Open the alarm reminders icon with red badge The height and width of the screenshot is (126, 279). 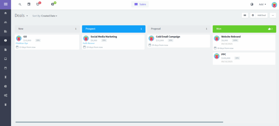click(38, 4)
